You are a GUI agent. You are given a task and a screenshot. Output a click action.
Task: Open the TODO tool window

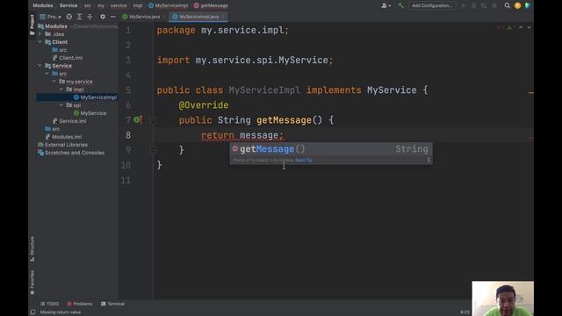click(49, 304)
